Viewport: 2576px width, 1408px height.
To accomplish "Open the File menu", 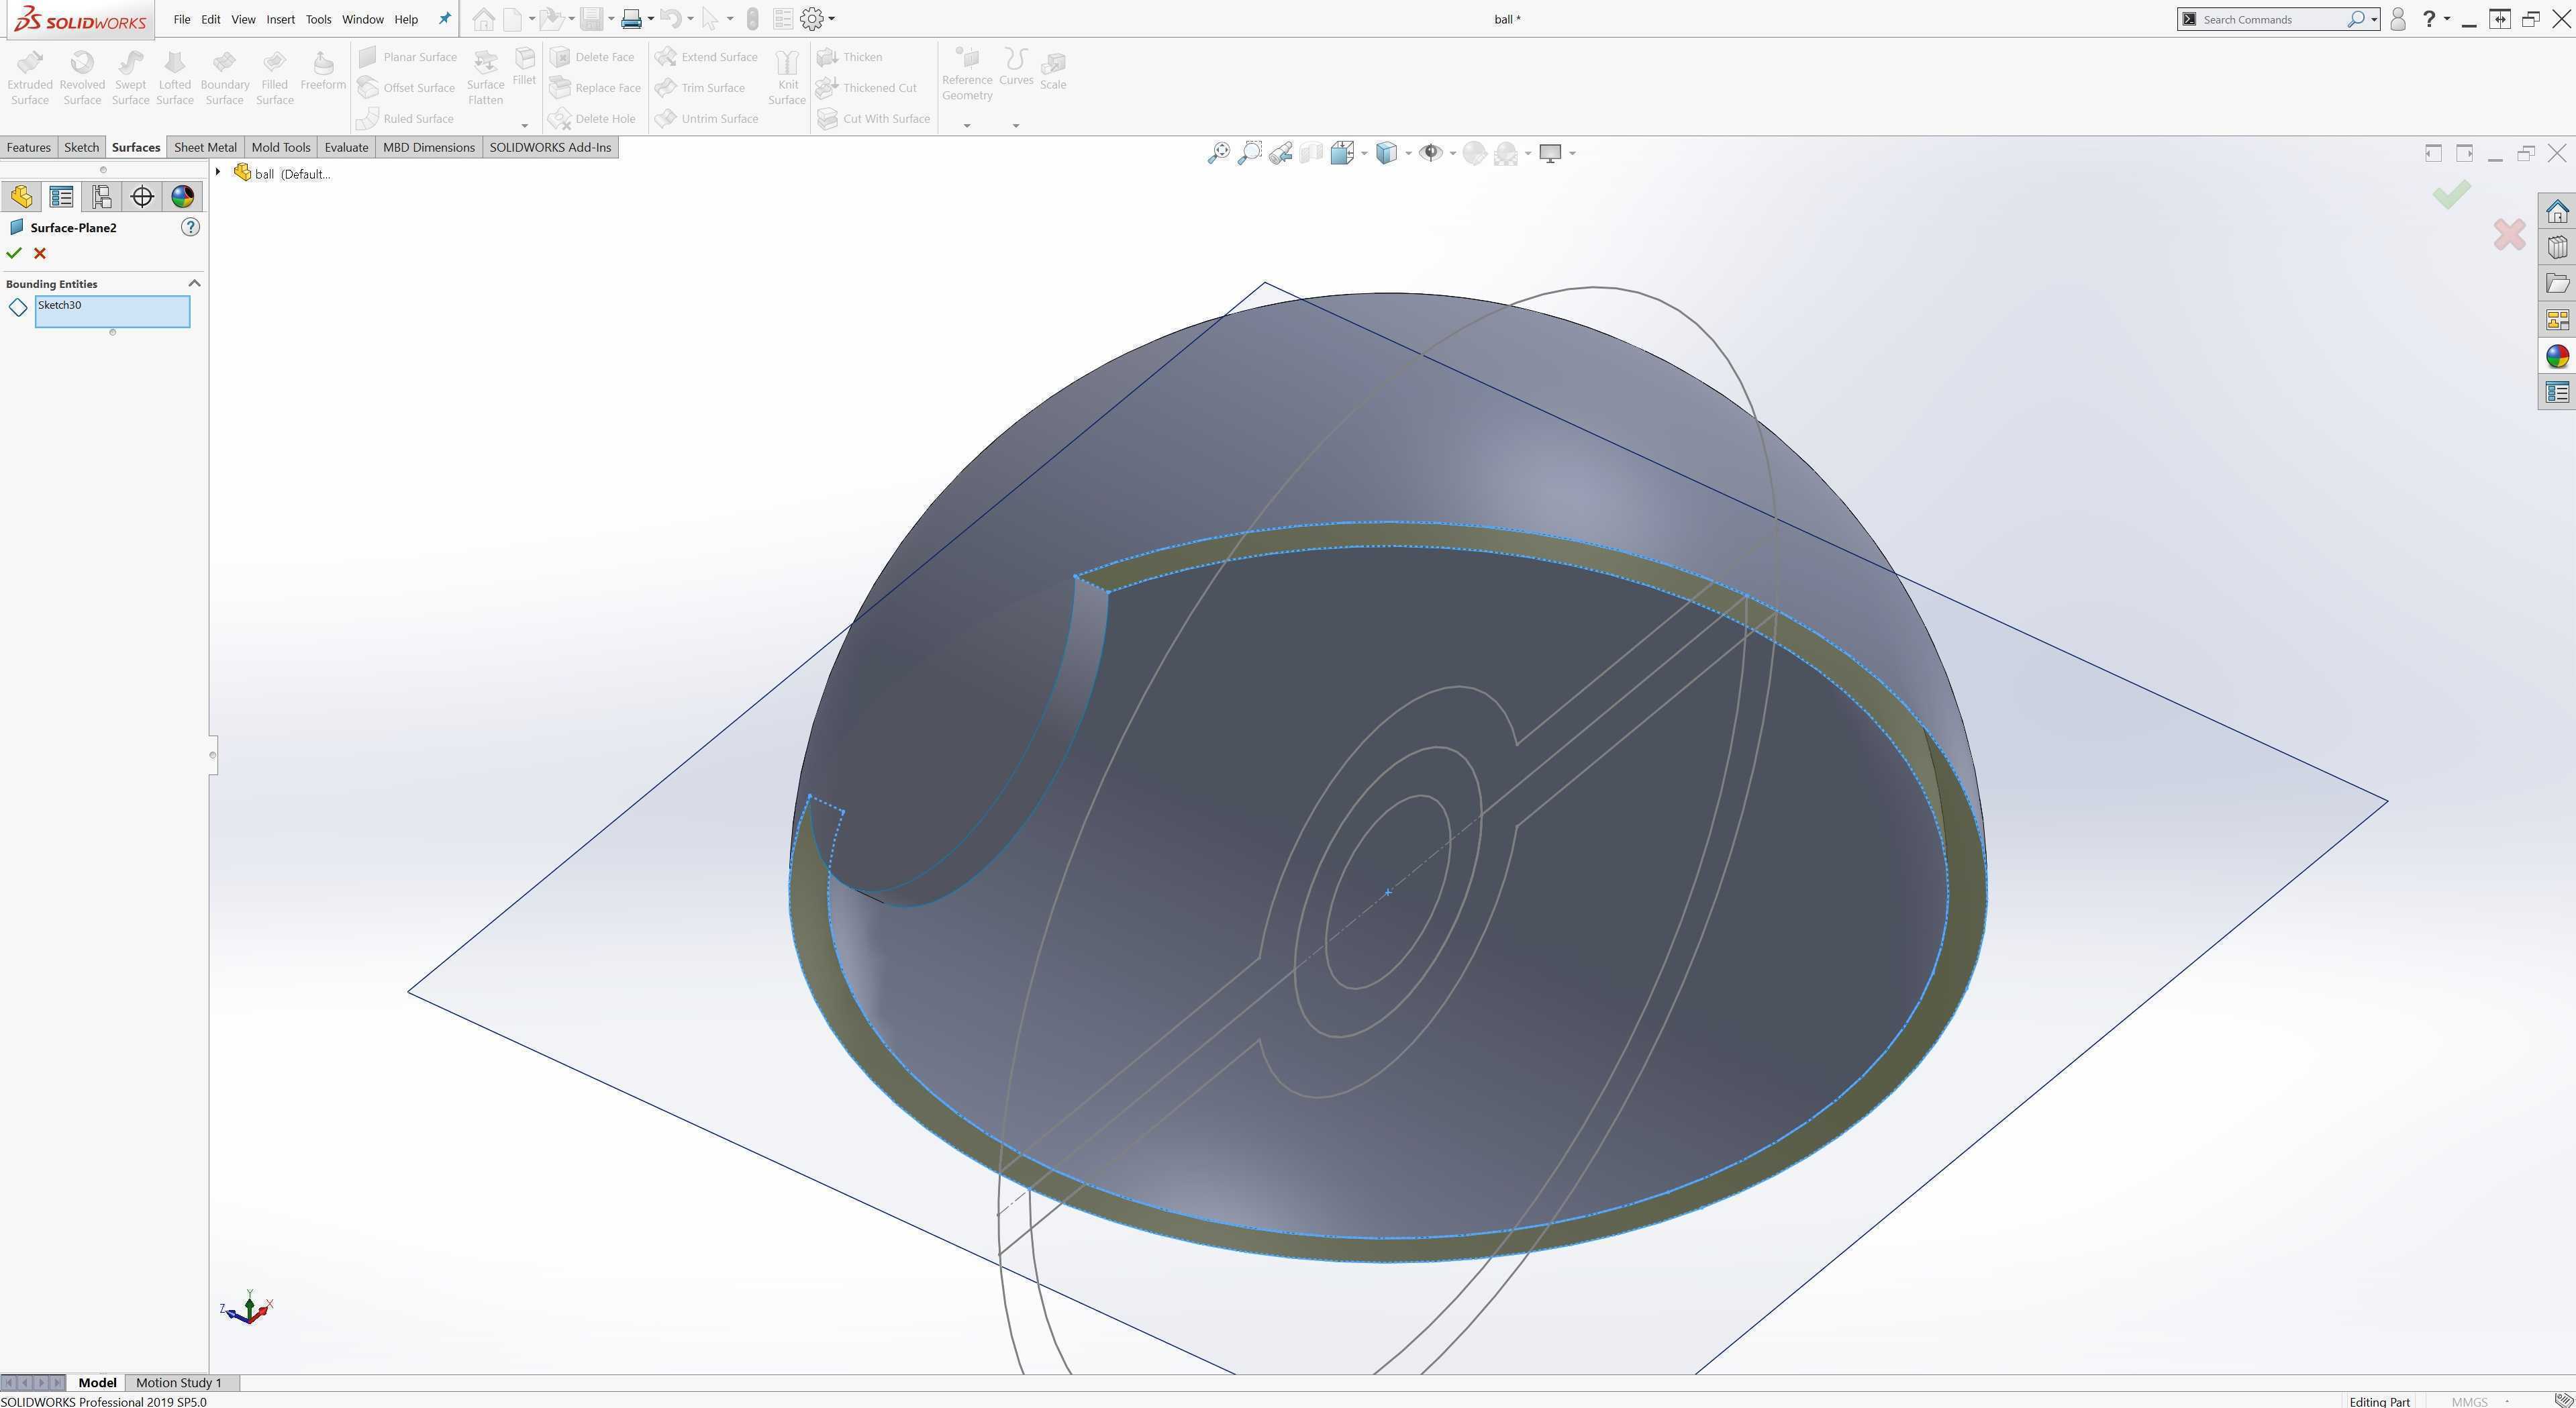I will point(181,19).
